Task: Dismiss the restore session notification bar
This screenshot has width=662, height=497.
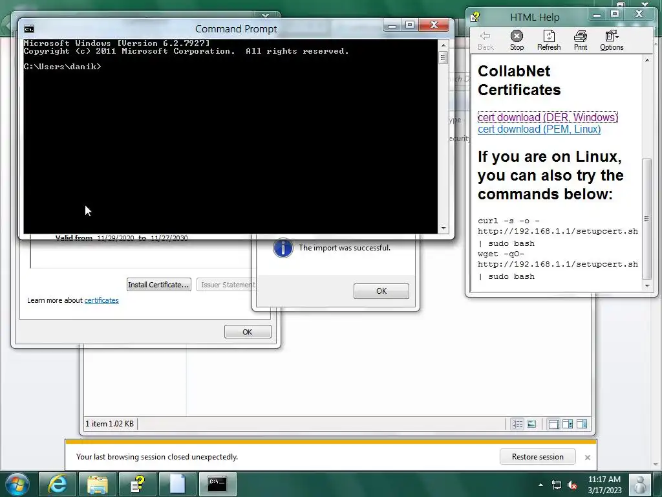Action: 587,458
